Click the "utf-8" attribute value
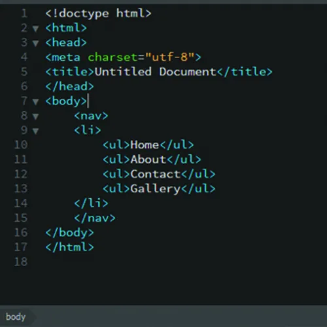327x327 pixels. tap(170, 57)
